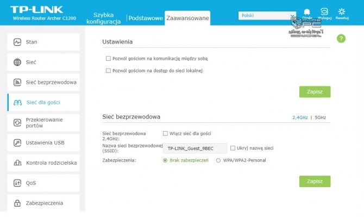
Task: Open QoS sidebar entry
Action: (43, 183)
